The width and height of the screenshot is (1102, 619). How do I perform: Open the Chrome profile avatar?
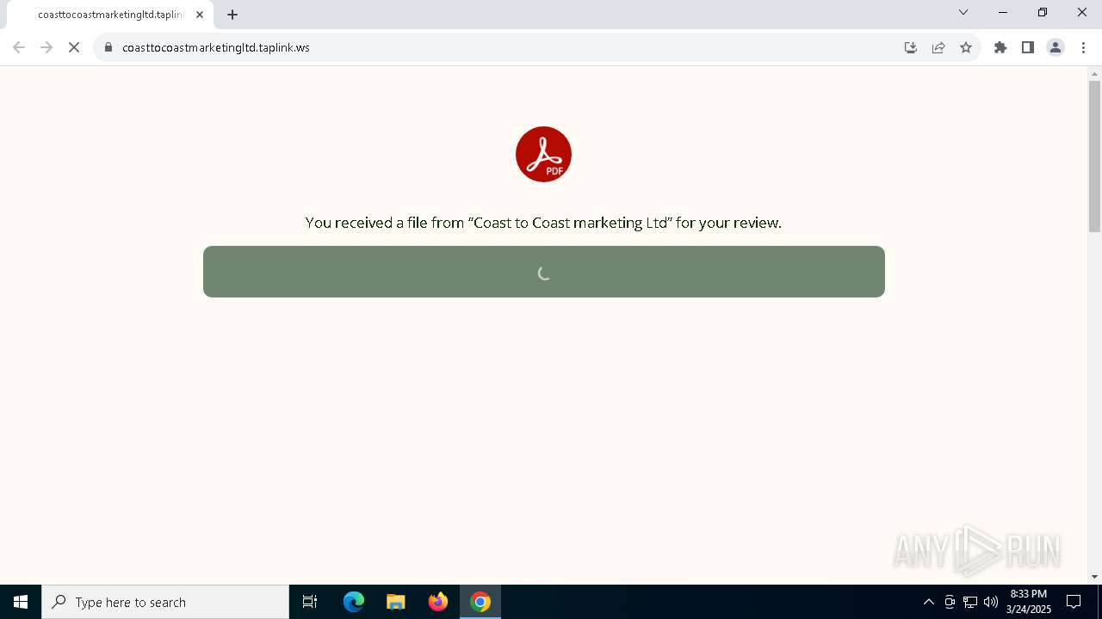click(x=1056, y=47)
